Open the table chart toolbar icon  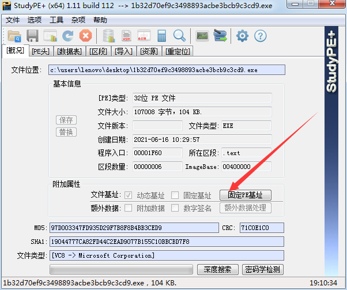[x=50, y=36]
